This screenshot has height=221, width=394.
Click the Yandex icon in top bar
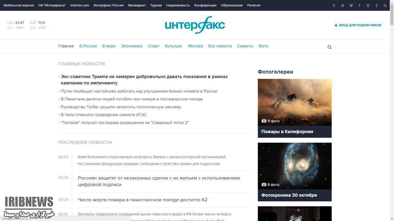[x=334, y=6]
